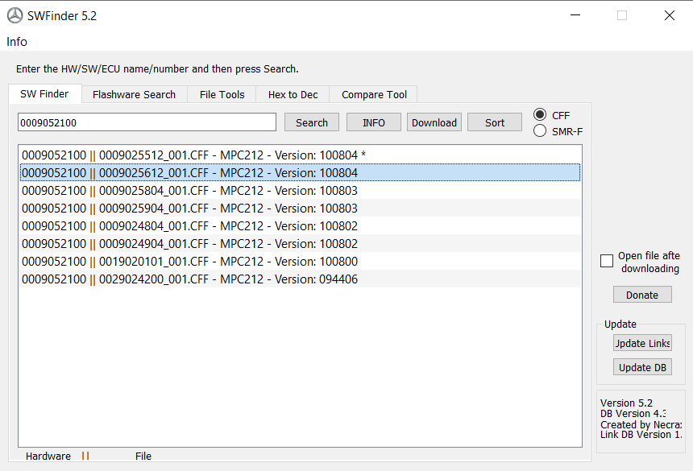Open the Hex to Dec tab
693x471 pixels.
(293, 94)
